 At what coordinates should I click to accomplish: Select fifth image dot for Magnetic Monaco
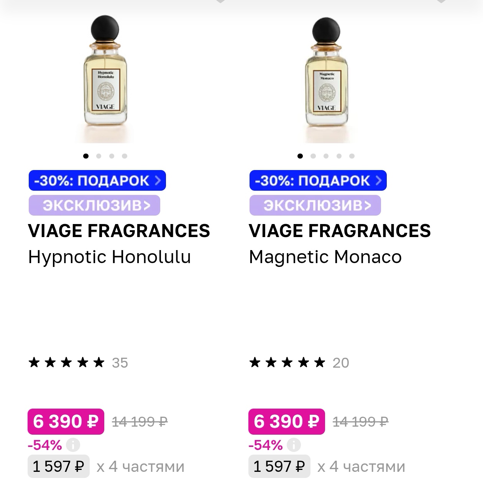352,156
